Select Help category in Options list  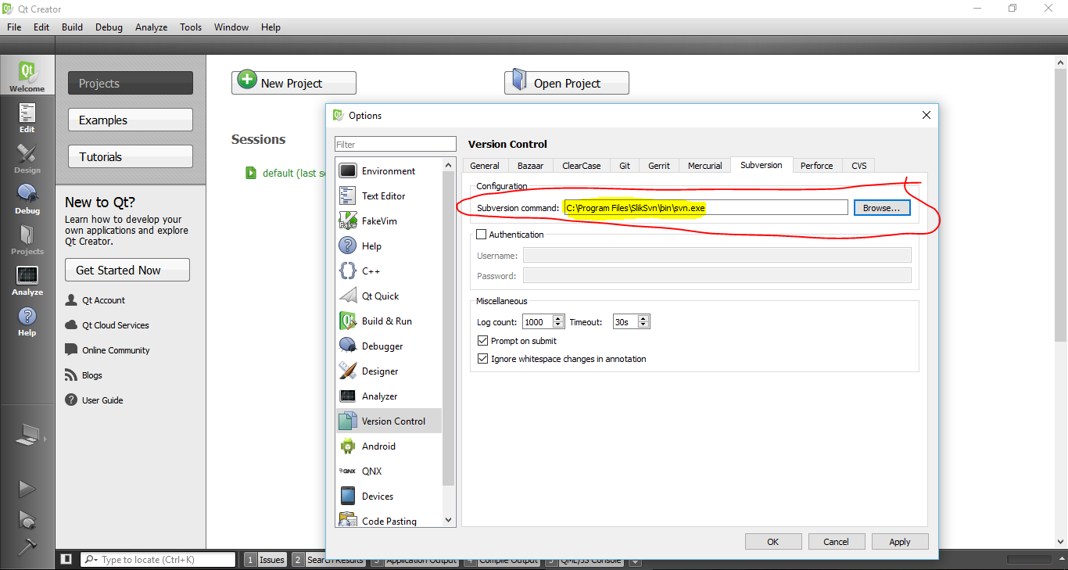coord(389,246)
